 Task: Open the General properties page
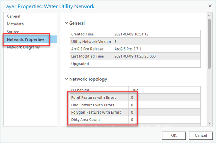(13, 16)
